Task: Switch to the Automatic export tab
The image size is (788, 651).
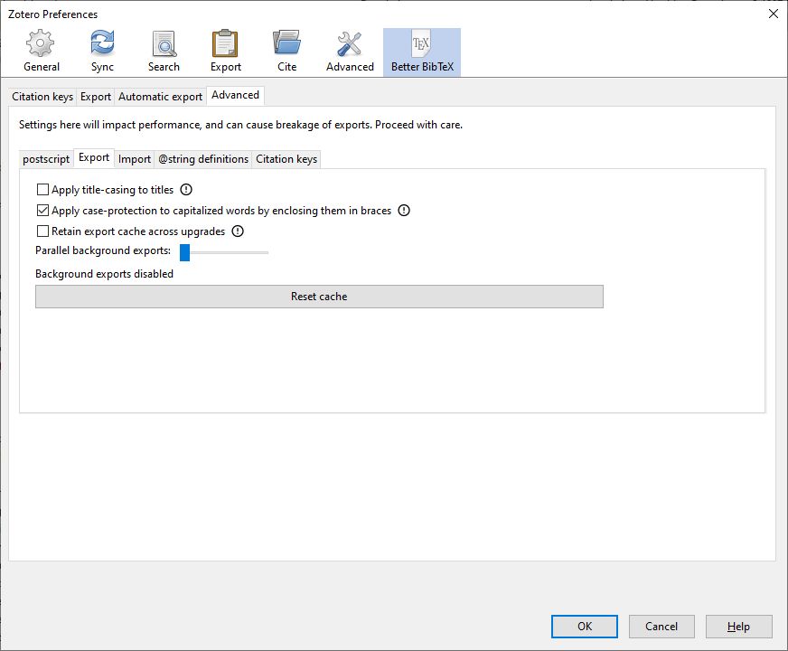Action: coord(160,97)
